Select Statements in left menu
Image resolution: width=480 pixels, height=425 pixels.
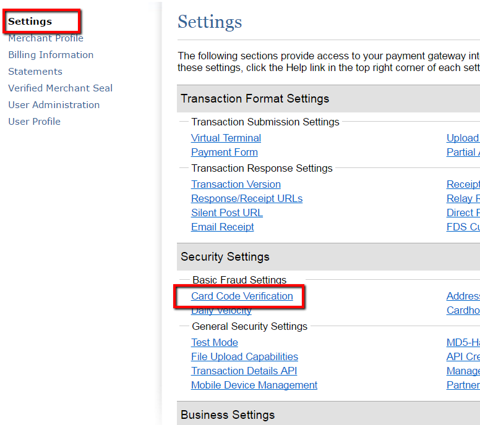coord(35,72)
